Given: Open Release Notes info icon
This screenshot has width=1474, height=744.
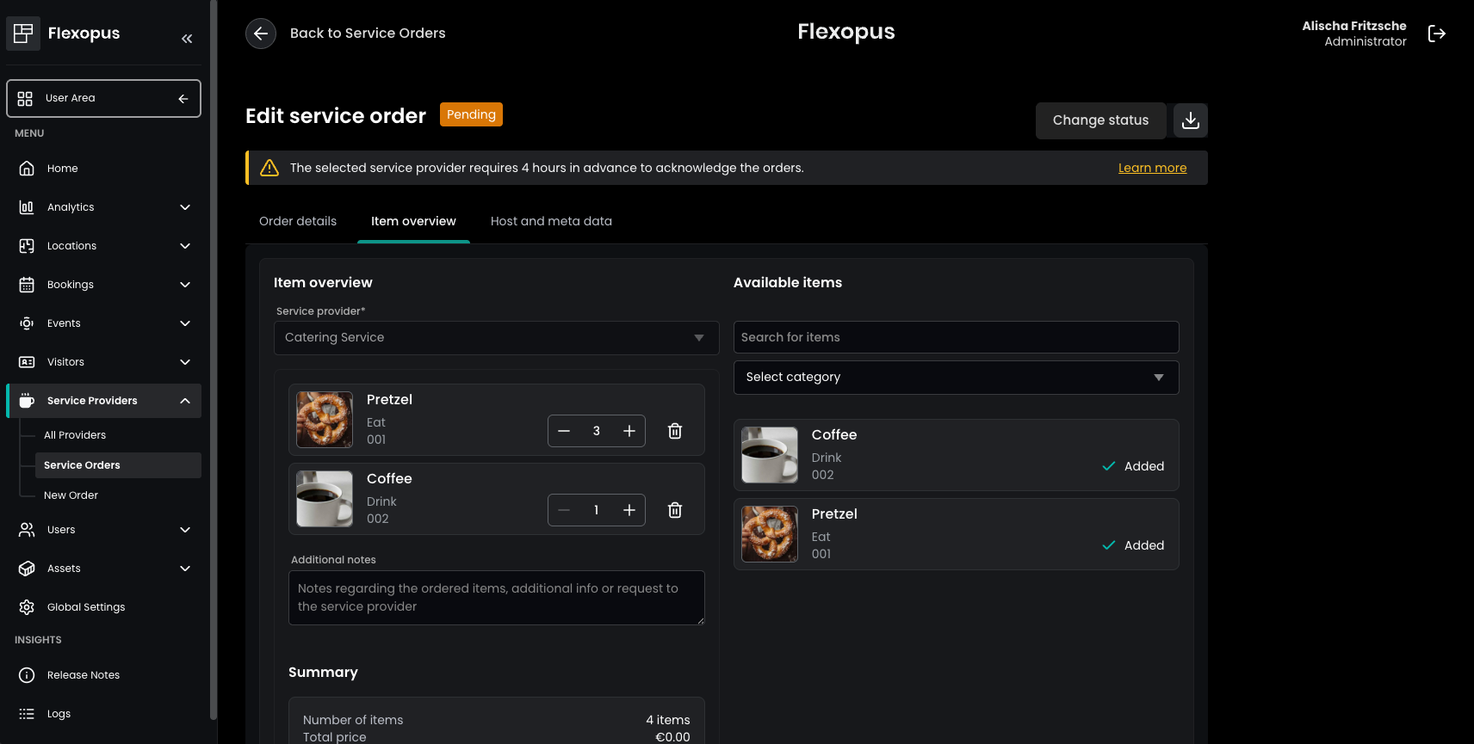Looking at the screenshot, I should [x=27, y=675].
